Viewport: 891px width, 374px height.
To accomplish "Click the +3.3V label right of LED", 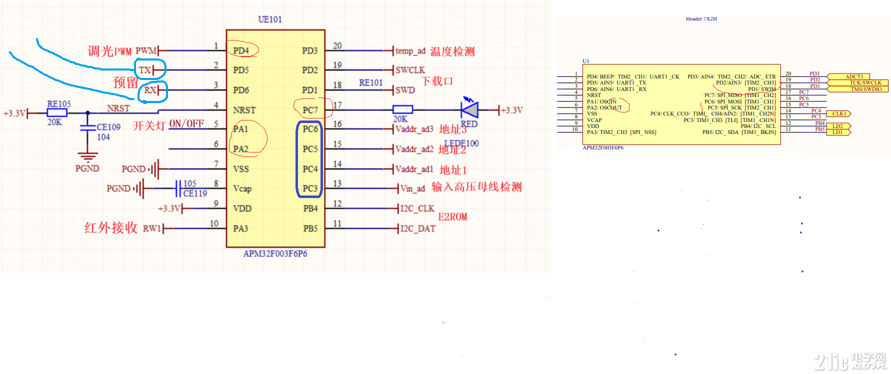I will click(512, 110).
